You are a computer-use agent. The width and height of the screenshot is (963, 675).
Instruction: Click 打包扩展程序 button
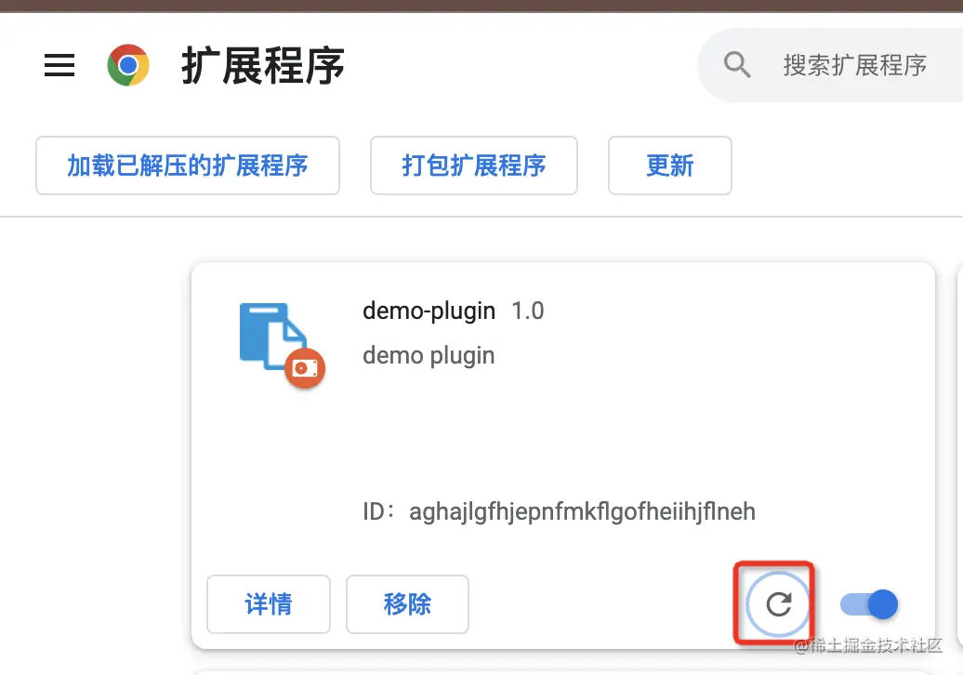pos(473,165)
